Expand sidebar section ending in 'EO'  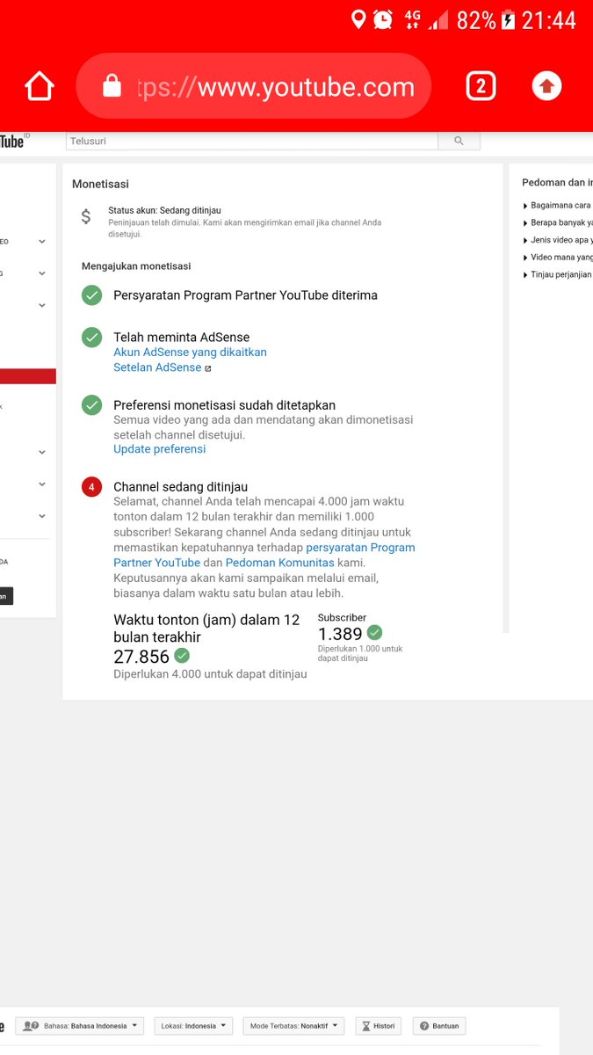point(41,241)
